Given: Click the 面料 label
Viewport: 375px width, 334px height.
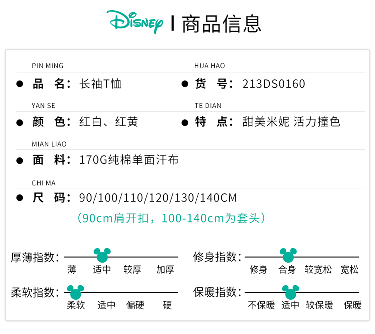Looking at the screenshot, I should click(52, 160).
